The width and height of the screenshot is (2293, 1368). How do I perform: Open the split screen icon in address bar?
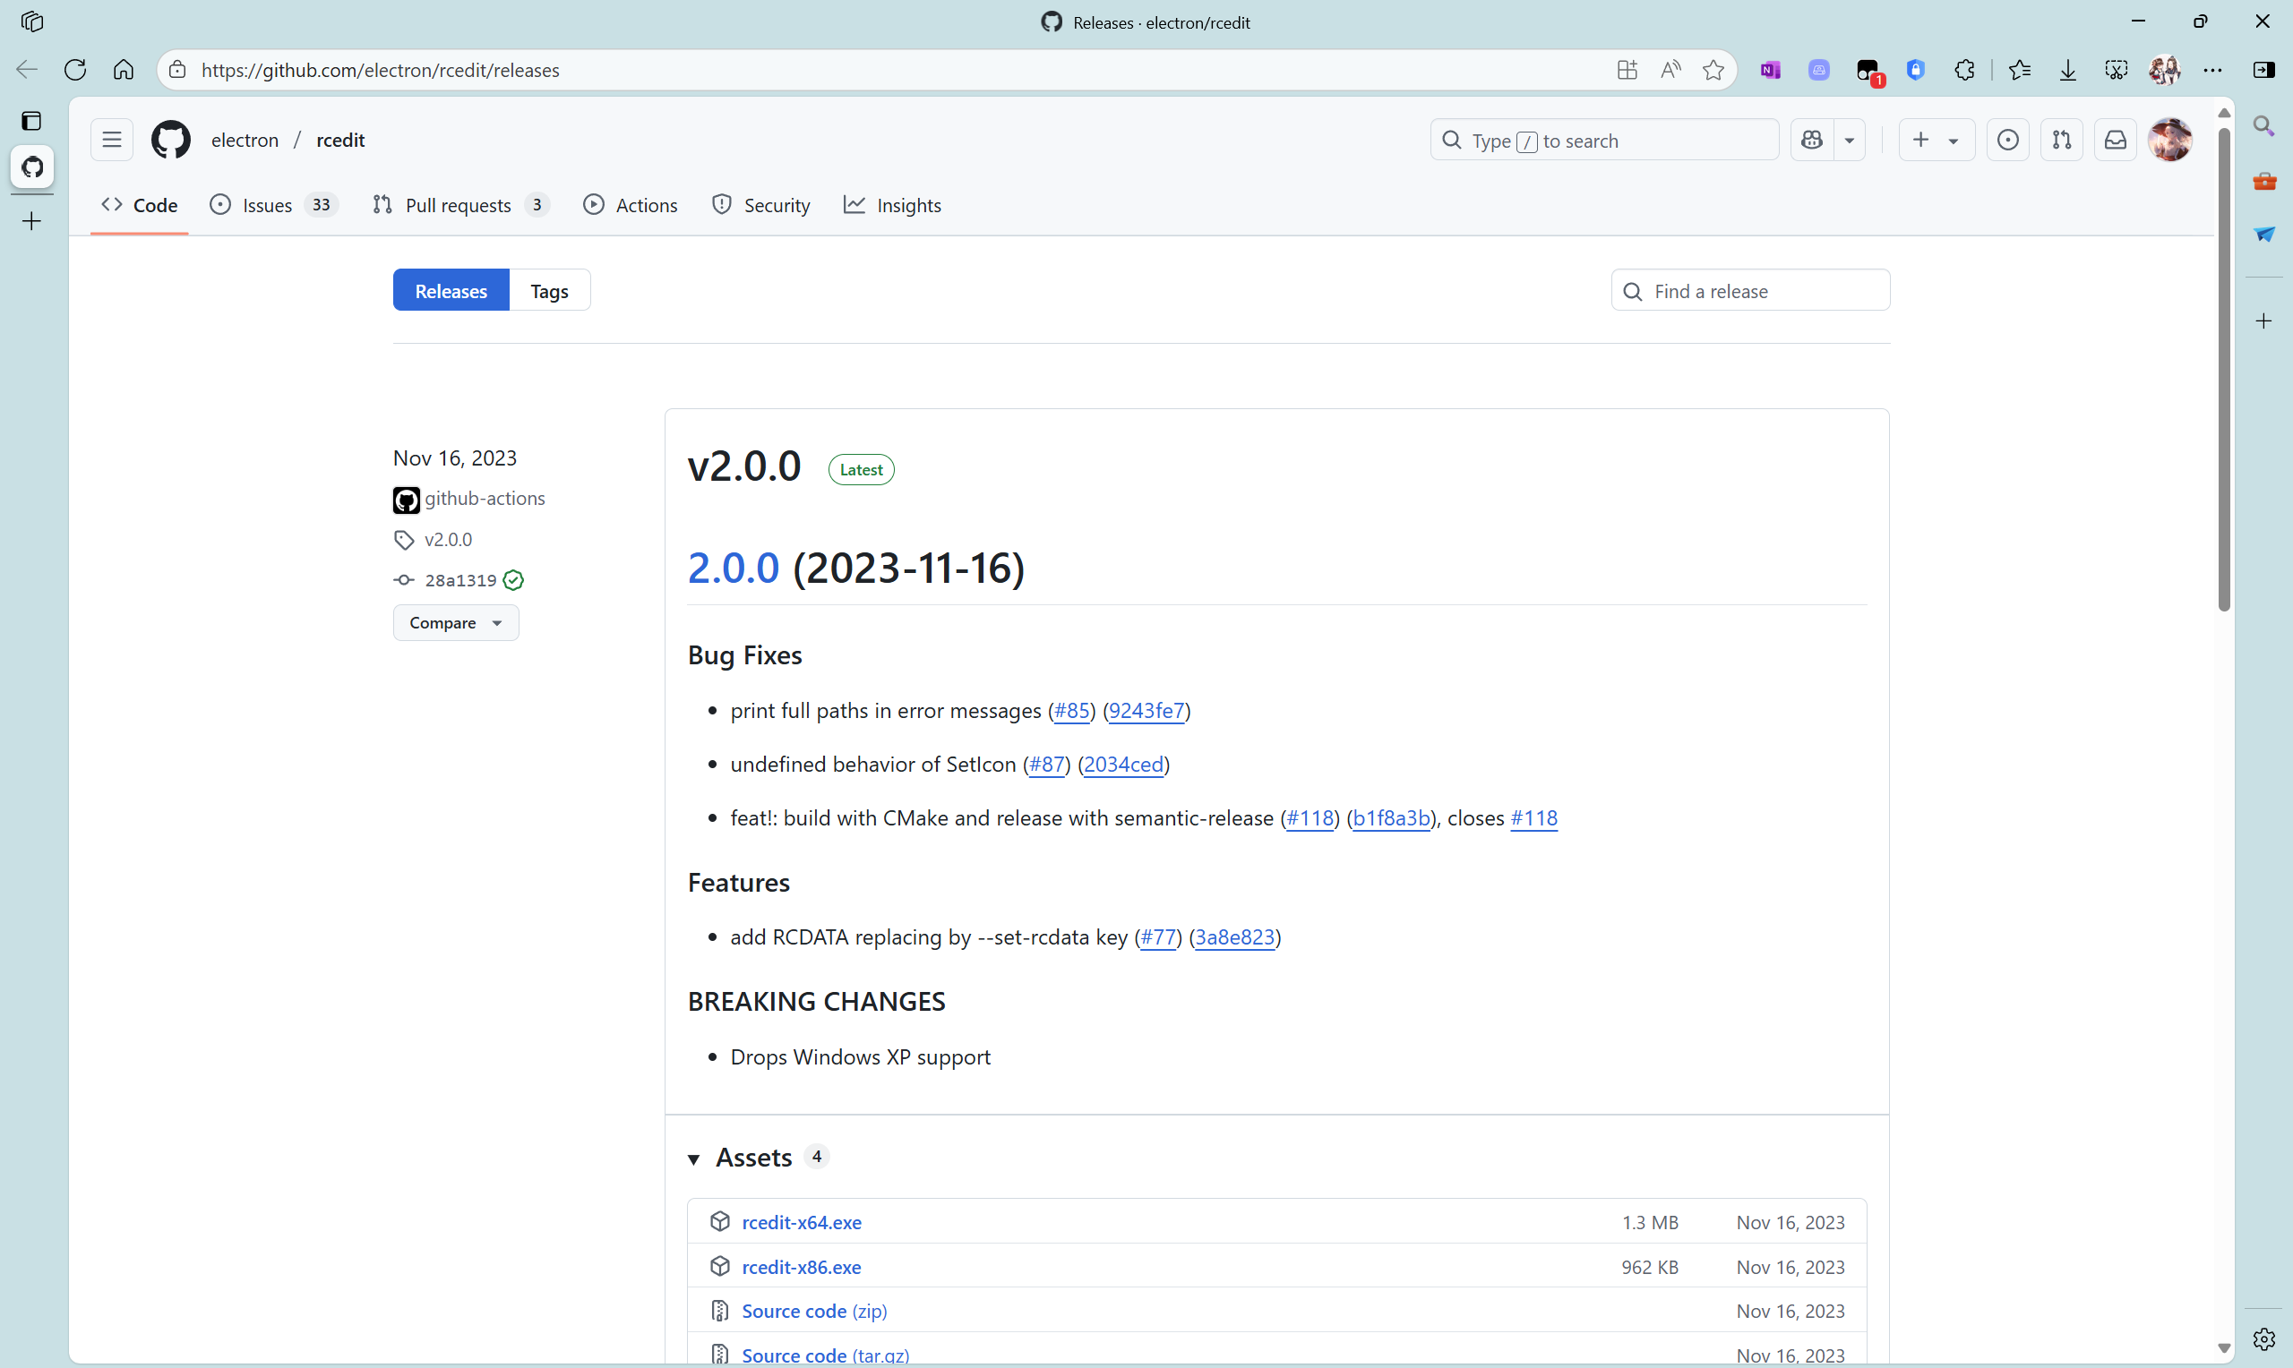[1627, 70]
